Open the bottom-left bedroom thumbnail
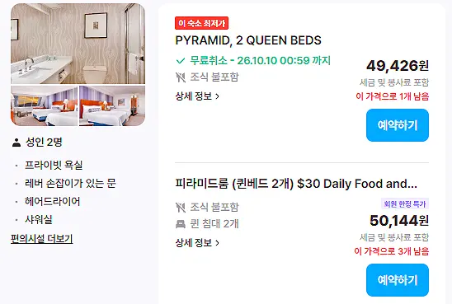Screen dimensions: 452x304 click(x=44, y=105)
